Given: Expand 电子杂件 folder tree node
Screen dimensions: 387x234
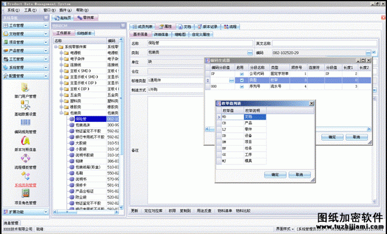Looking at the screenshot, I should point(61,58).
